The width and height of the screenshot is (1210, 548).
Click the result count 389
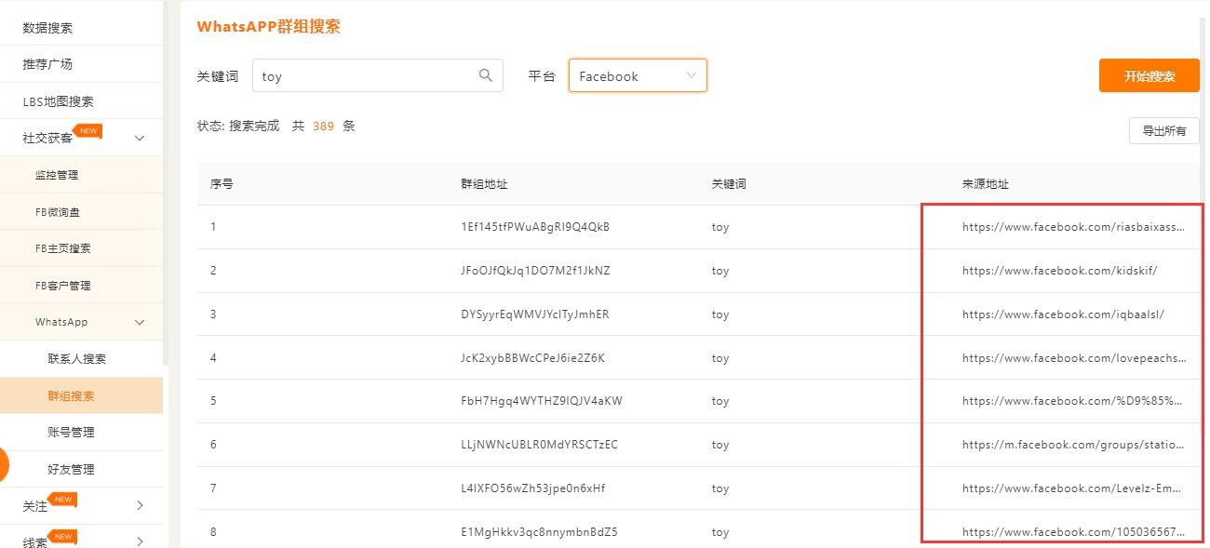click(323, 126)
